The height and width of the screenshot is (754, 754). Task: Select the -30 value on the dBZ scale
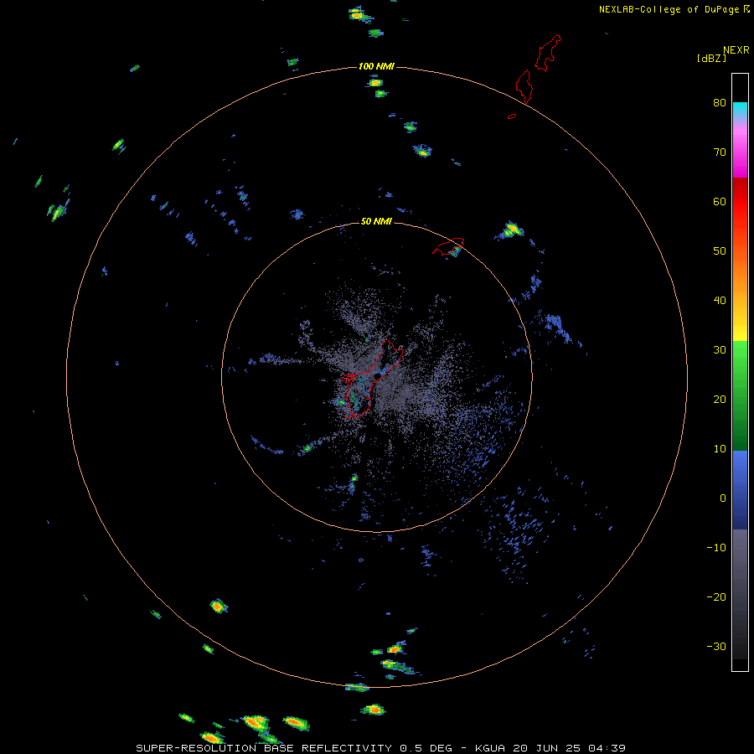[716, 646]
